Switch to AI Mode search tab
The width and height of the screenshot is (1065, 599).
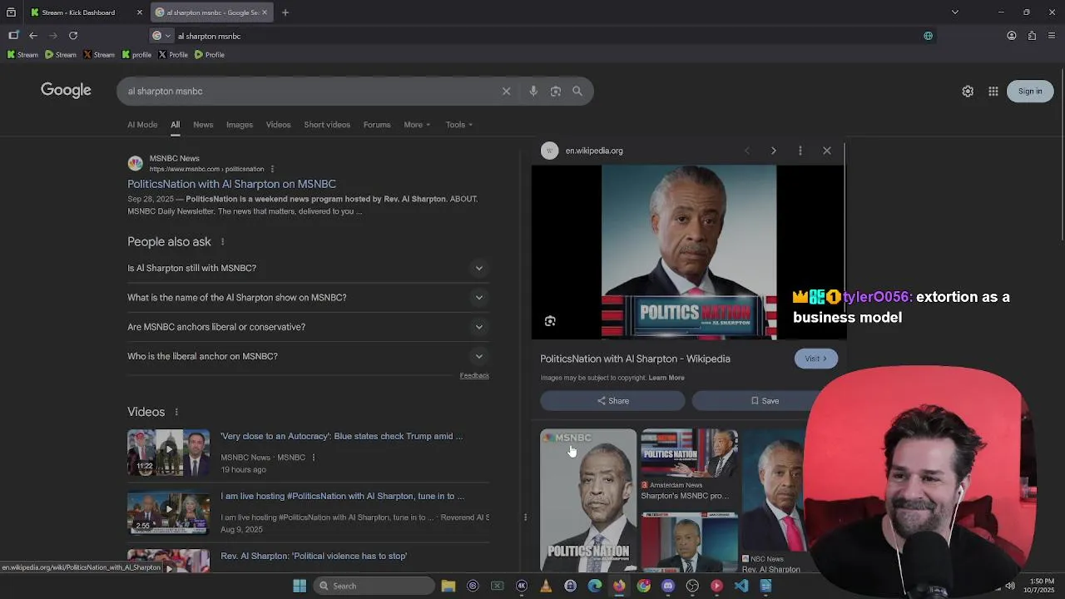pyautogui.click(x=142, y=125)
